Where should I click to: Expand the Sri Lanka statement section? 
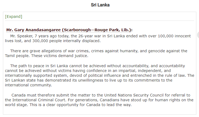(14, 17)
